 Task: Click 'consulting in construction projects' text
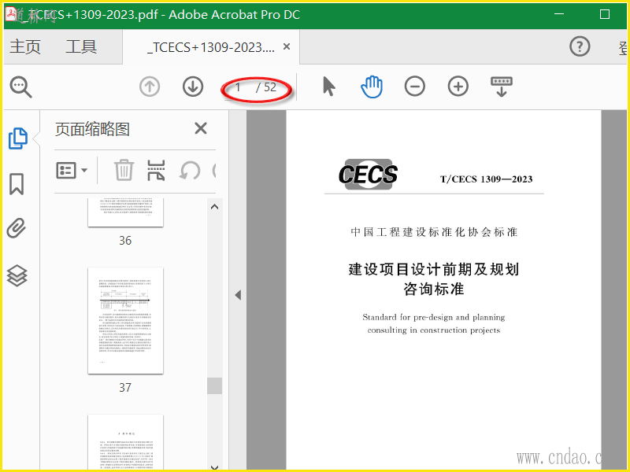pyautogui.click(x=434, y=330)
